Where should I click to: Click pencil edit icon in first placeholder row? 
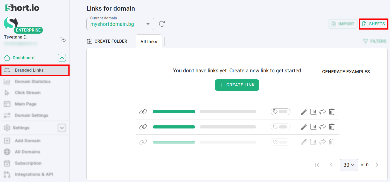coord(304,112)
